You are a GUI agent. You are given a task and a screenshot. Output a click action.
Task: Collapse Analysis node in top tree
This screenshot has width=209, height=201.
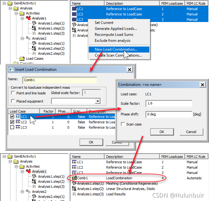pos(10,8)
